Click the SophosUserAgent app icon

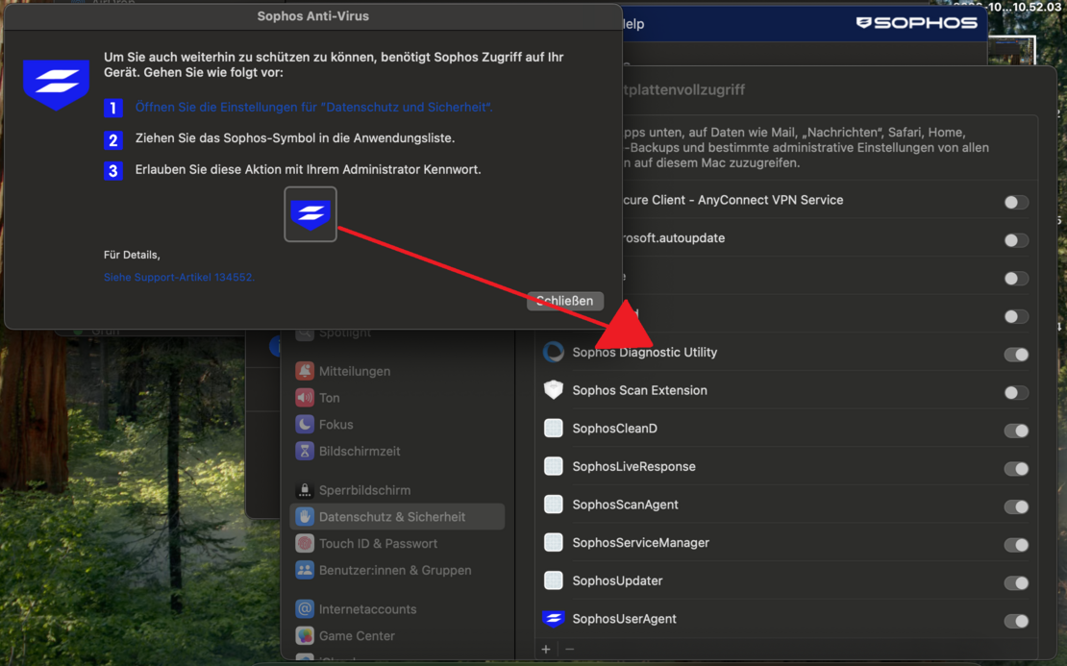pyautogui.click(x=554, y=618)
